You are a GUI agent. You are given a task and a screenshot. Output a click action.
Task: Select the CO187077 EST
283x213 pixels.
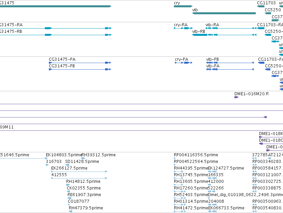[69, 205]
